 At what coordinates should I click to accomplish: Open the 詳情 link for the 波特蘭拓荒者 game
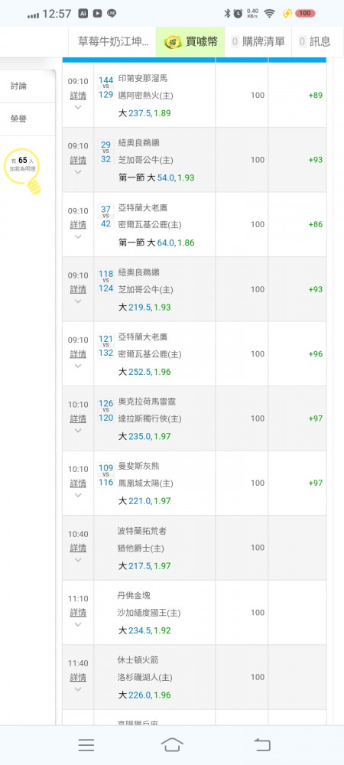(78, 548)
